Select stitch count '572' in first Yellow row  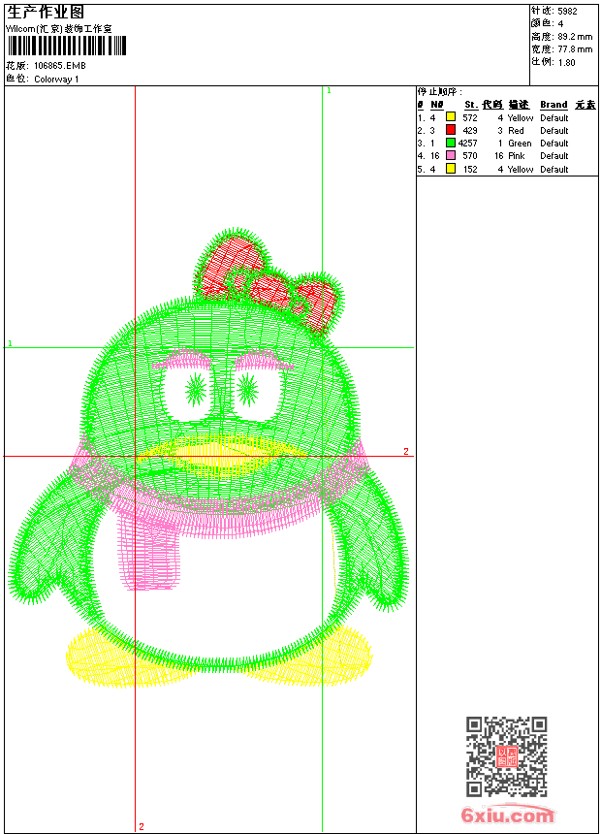pos(470,117)
